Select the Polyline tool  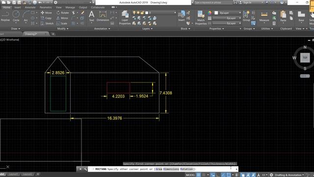5,16
